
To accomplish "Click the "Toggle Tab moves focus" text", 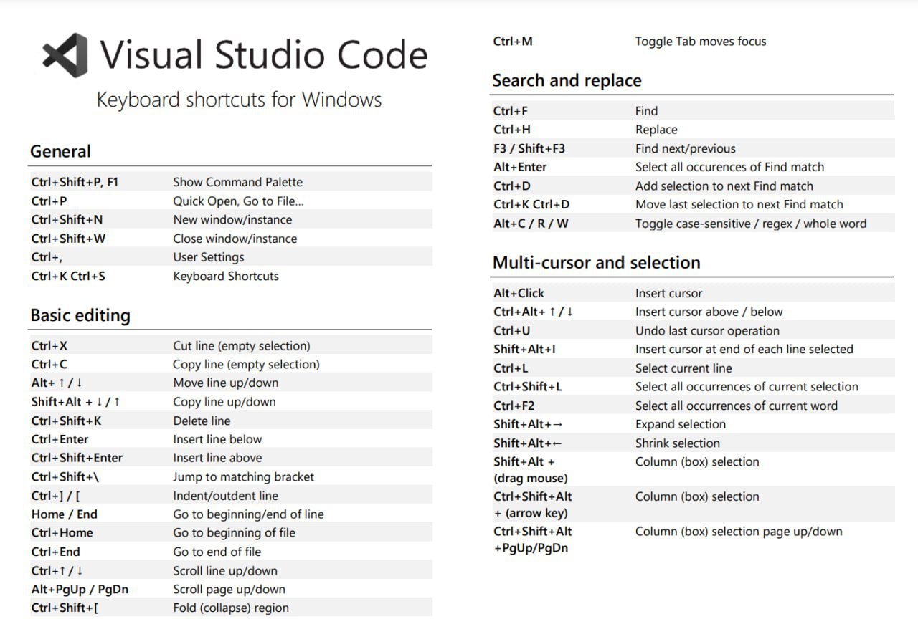I will point(700,42).
